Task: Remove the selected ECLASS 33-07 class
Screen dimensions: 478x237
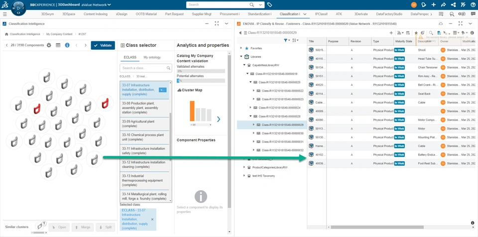Action: click(152, 219)
